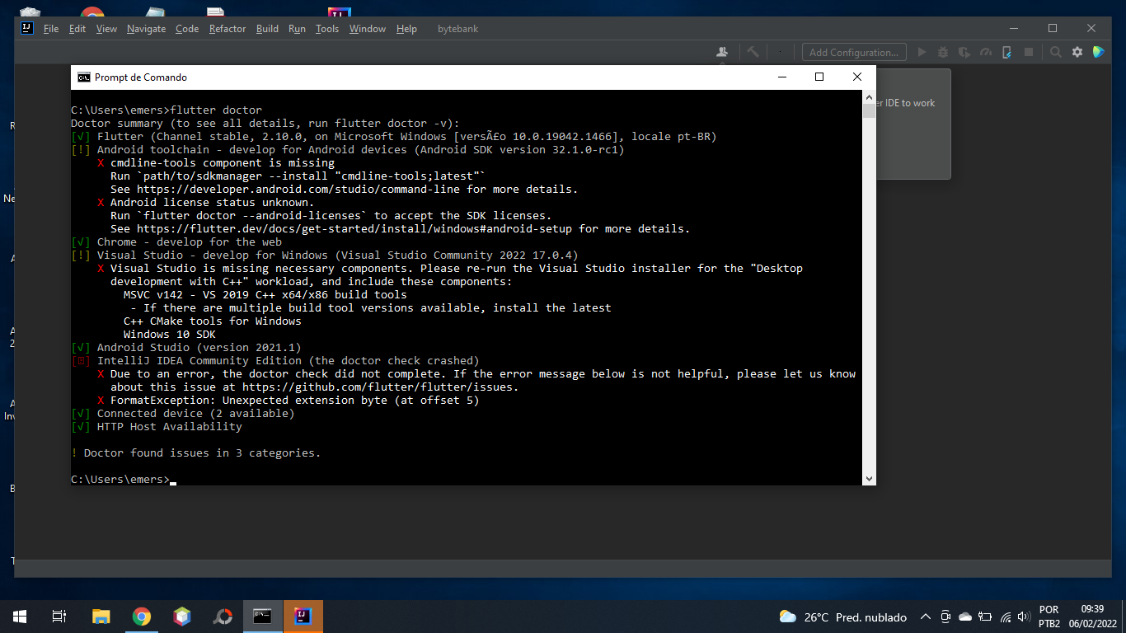Viewport: 1126px width, 633px height.
Task: Minimize the Prompt de Comando window
Action: (781, 77)
